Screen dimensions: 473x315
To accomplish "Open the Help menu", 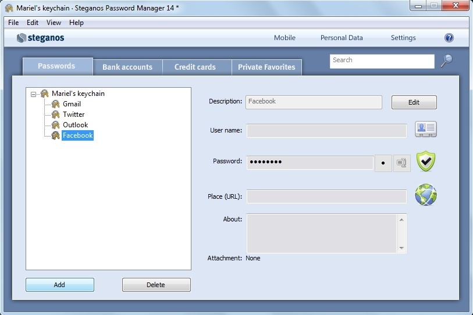I will click(x=76, y=23).
